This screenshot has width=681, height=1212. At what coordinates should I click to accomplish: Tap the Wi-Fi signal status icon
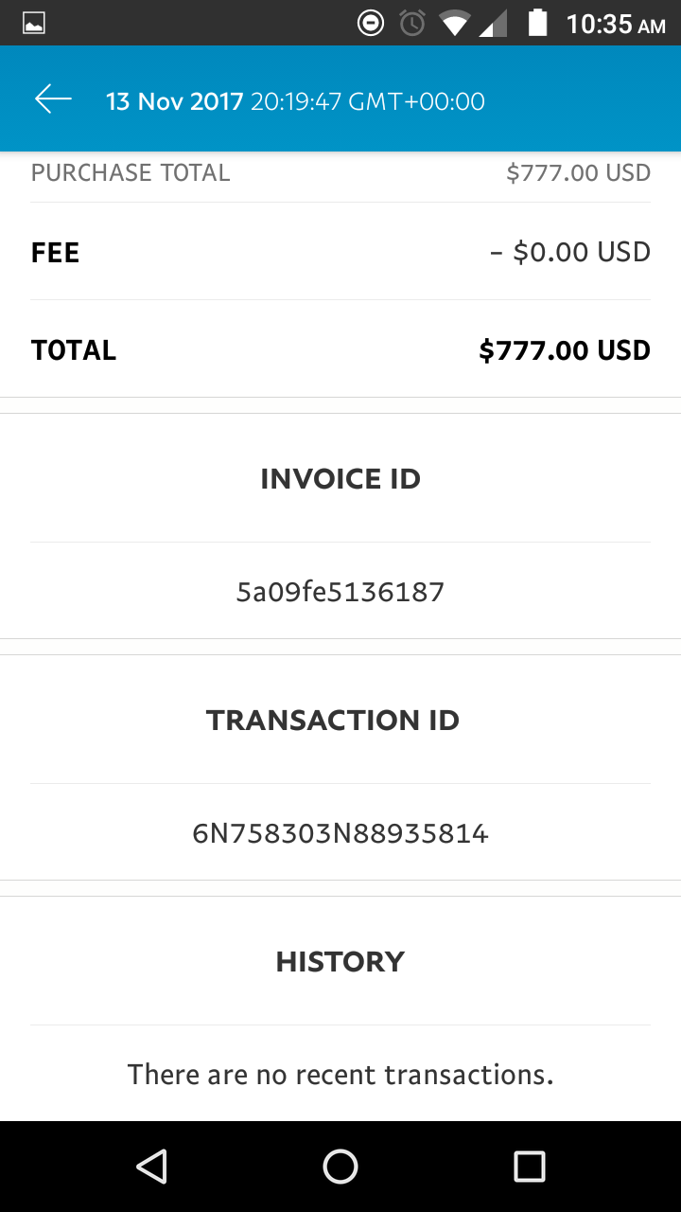[454, 23]
